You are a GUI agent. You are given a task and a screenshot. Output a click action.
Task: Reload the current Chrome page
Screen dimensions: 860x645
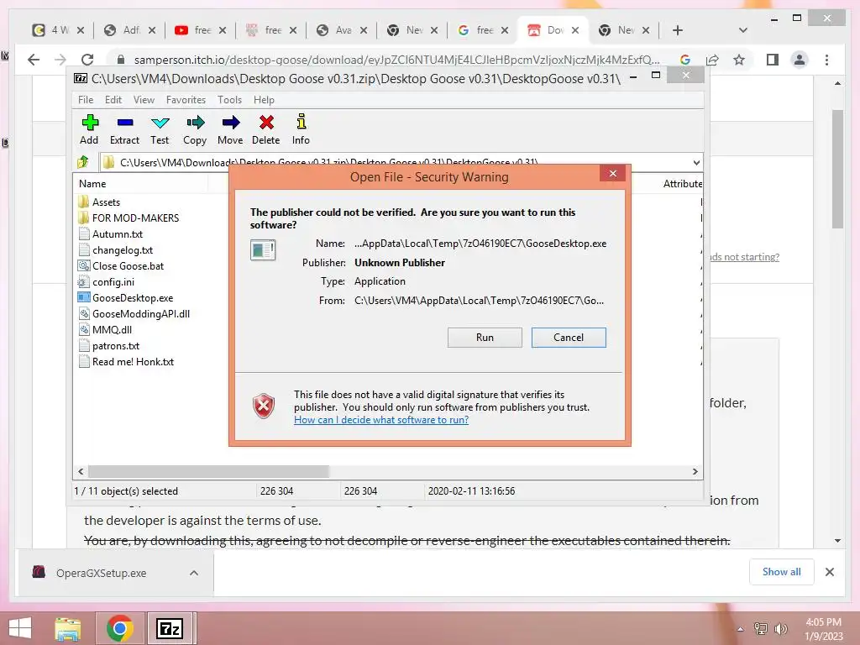(x=87, y=60)
